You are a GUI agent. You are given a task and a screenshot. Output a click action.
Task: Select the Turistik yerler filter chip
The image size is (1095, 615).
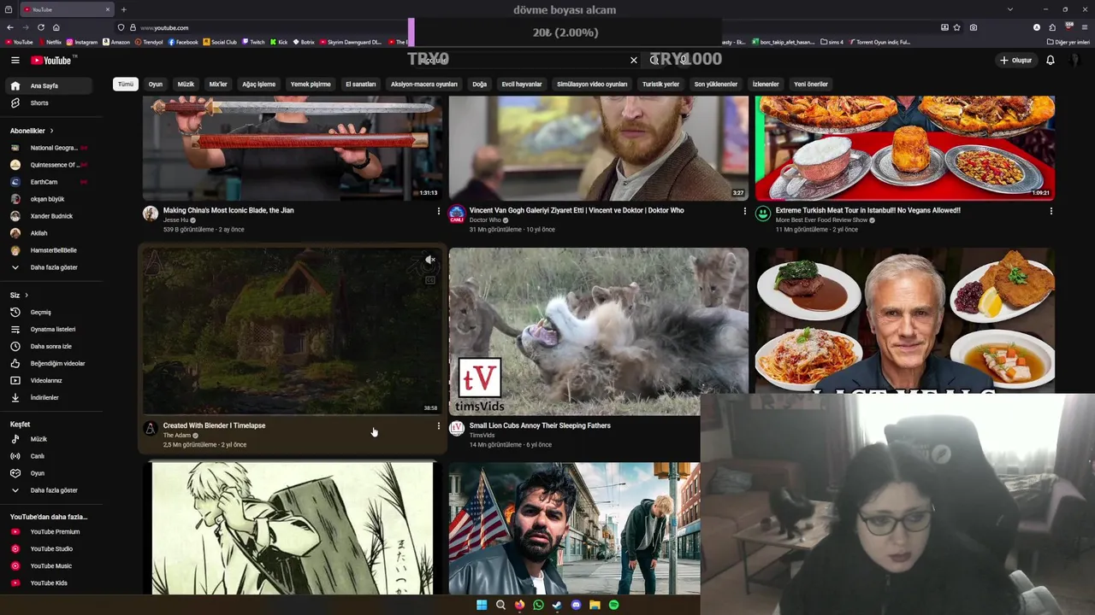(x=660, y=85)
